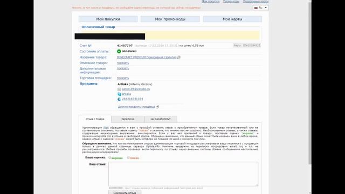Image resolution: width=345 pixels, height=194 pixels.
Task: Show the Описание товара details
Action: [x=123, y=63]
